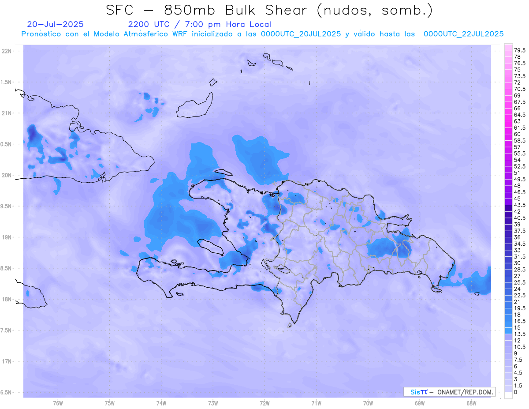Select the '18N' latitude label
This screenshot has height=409, width=529.
[7, 299]
